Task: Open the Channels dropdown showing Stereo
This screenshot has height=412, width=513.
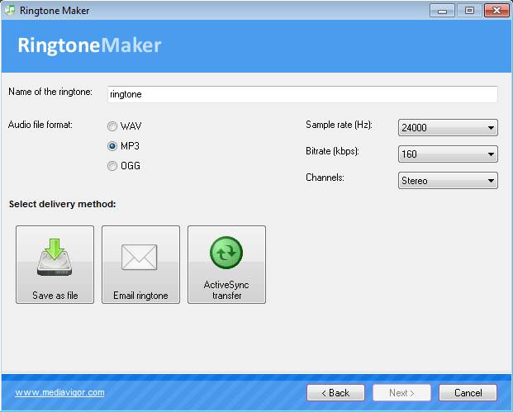Action: point(447,181)
